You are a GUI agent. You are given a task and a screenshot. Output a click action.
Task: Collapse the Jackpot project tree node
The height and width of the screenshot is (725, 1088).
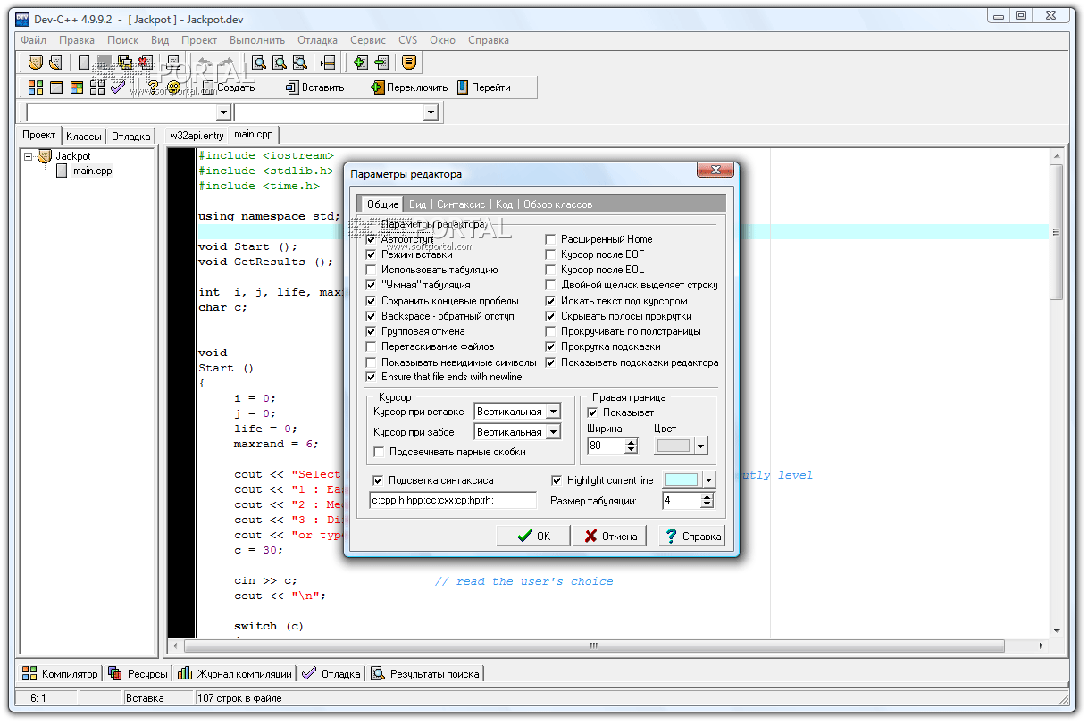[x=29, y=156]
